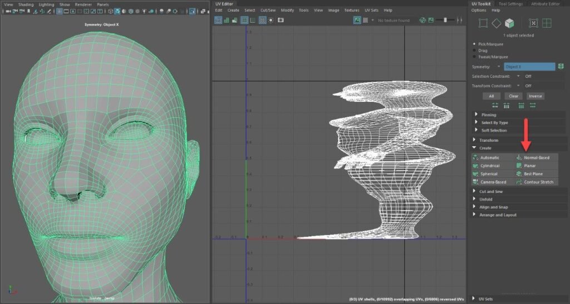Select the cube face selection mode icon

point(510,23)
